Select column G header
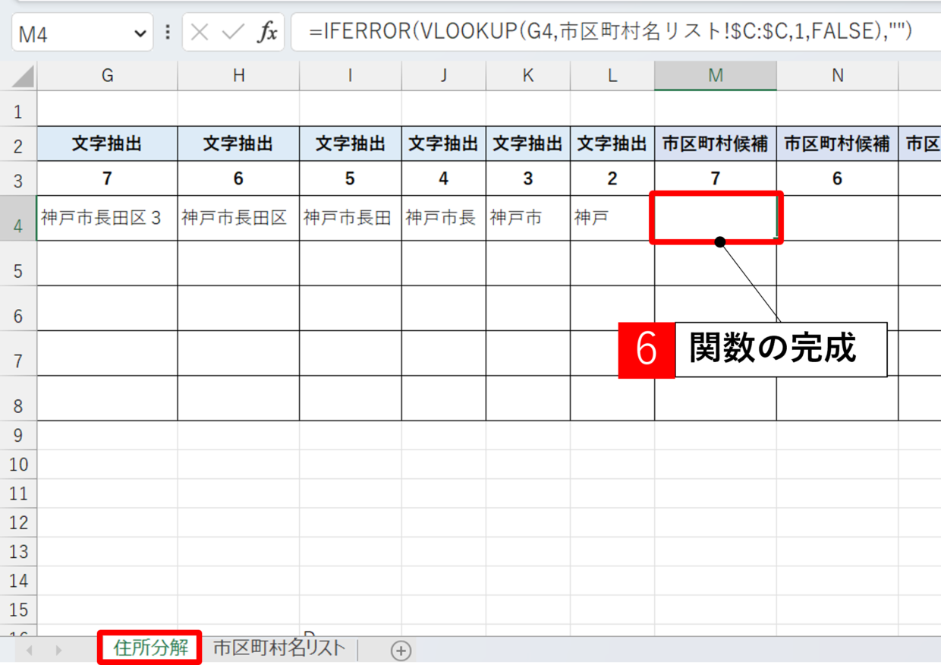The height and width of the screenshot is (665, 941). tap(107, 75)
